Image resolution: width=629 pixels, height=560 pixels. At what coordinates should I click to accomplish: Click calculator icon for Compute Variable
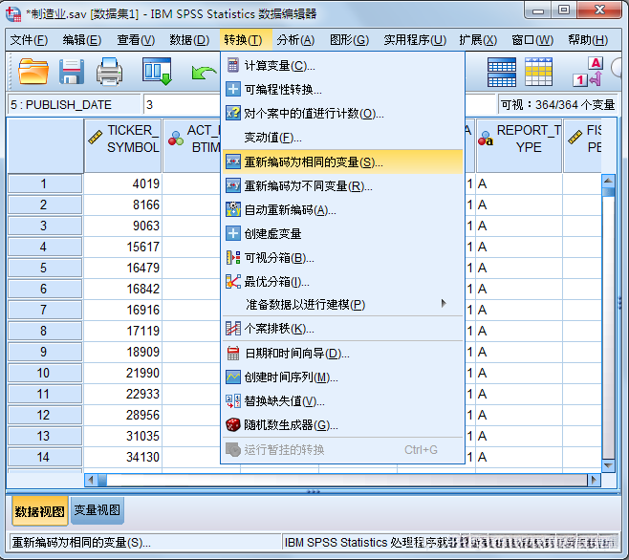(x=232, y=65)
